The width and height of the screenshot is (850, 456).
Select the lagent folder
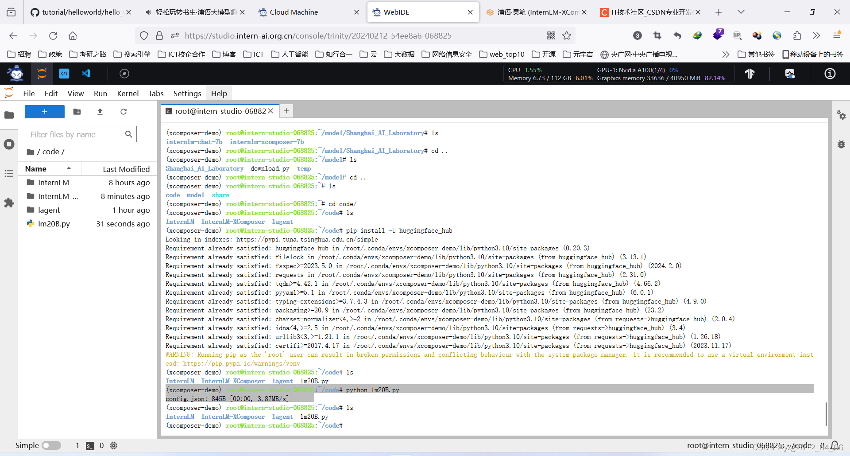(x=88, y=210)
